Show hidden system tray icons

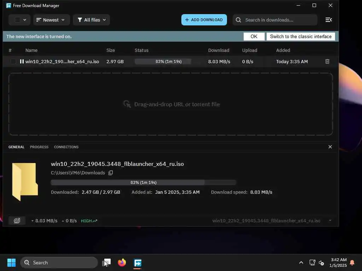[x=301, y=263]
